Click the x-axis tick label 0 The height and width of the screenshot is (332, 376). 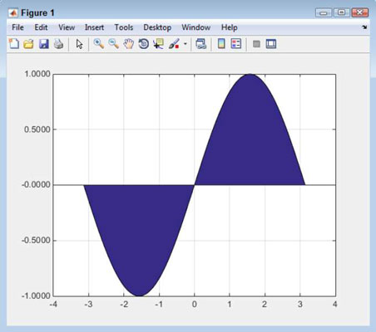[195, 304]
